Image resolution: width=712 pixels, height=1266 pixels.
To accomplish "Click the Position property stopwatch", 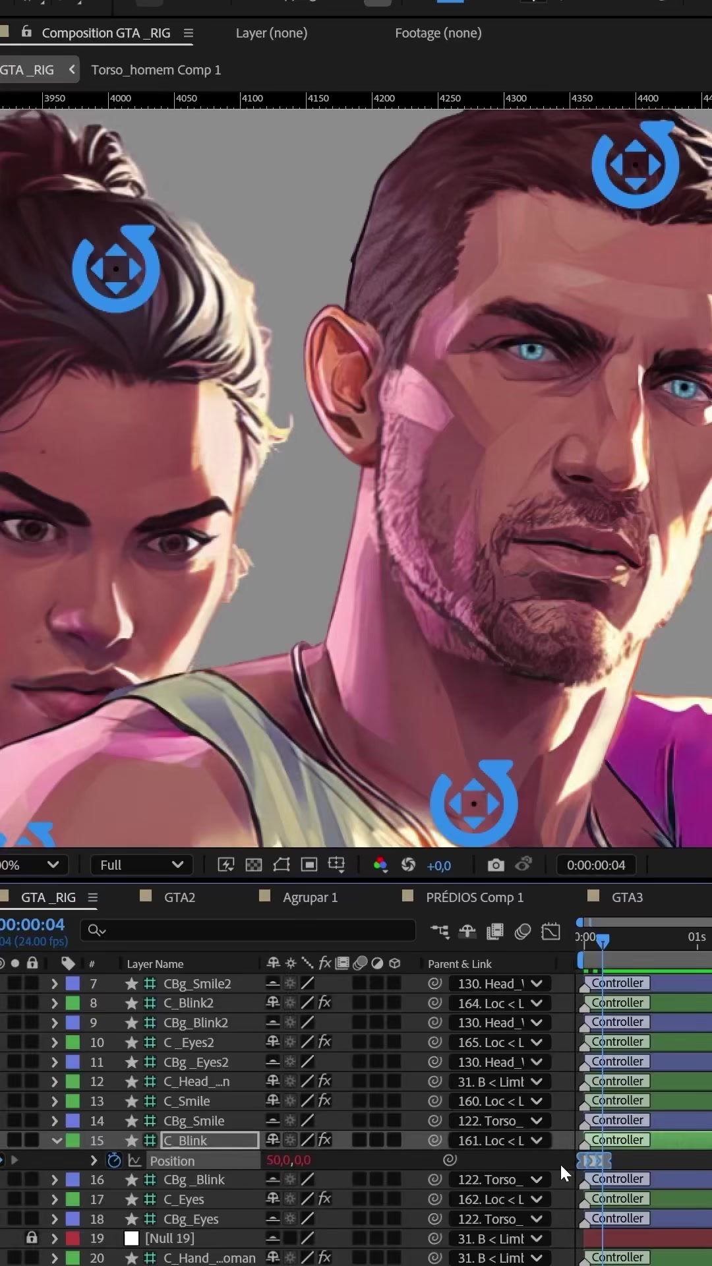I will [x=114, y=1160].
